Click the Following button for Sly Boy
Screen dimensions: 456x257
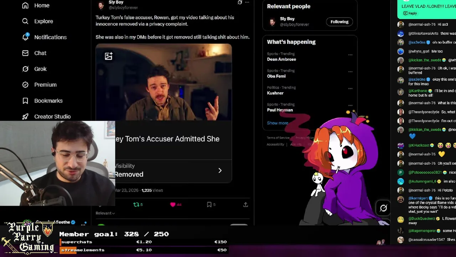[340, 22]
